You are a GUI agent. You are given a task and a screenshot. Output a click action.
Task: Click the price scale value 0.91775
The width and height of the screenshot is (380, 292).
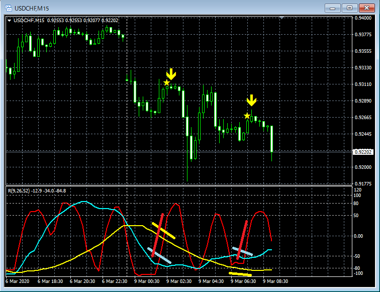pos(363,183)
